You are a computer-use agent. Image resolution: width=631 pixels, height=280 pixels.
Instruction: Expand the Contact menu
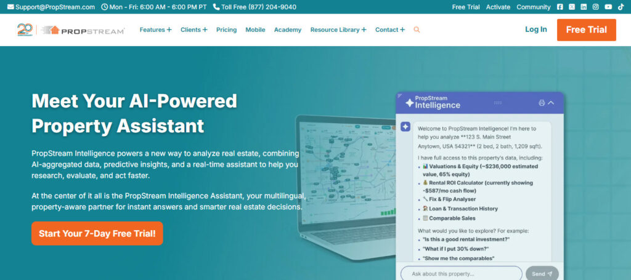click(390, 30)
